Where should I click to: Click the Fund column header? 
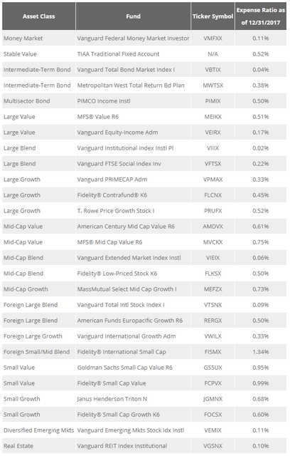tap(133, 16)
